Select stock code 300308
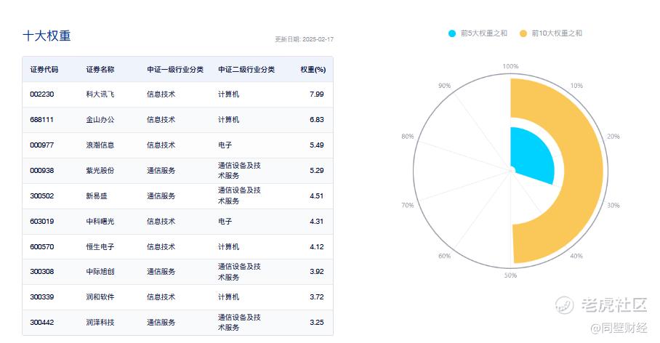 click(x=42, y=272)
